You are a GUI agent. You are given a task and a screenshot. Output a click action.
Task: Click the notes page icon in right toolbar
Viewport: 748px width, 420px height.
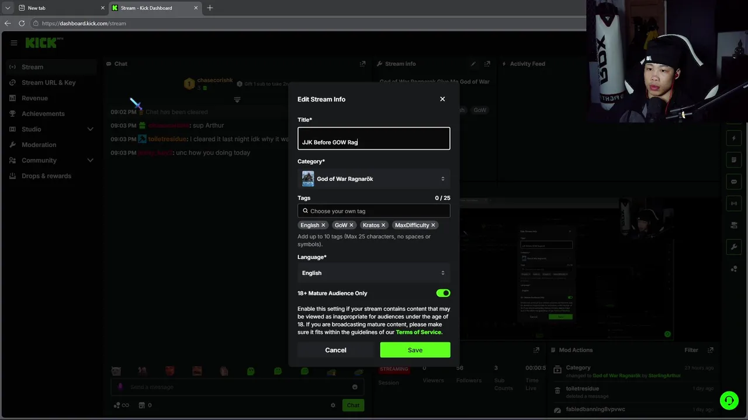point(734,160)
